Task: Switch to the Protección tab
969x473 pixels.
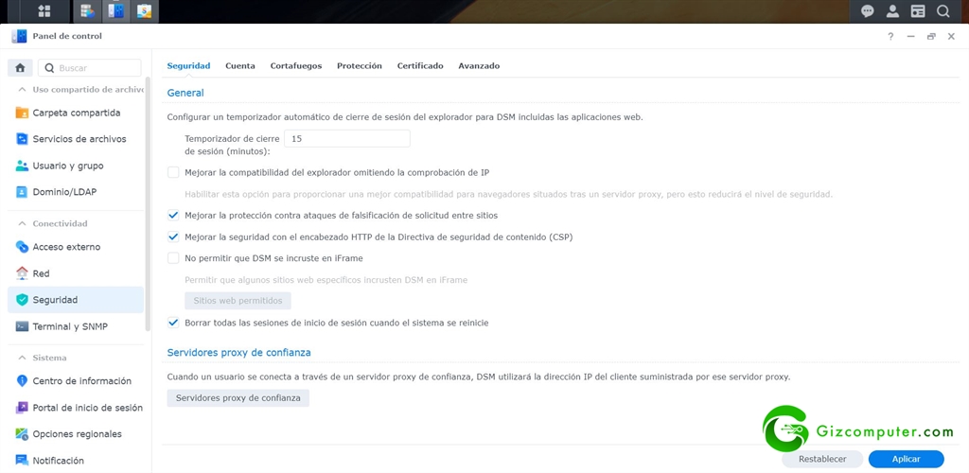Action: point(359,65)
